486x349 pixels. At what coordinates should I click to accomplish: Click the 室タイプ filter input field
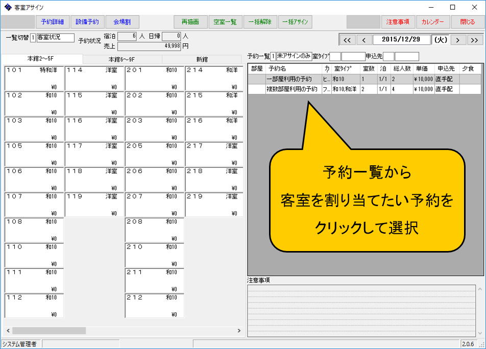(x=335, y=56)
